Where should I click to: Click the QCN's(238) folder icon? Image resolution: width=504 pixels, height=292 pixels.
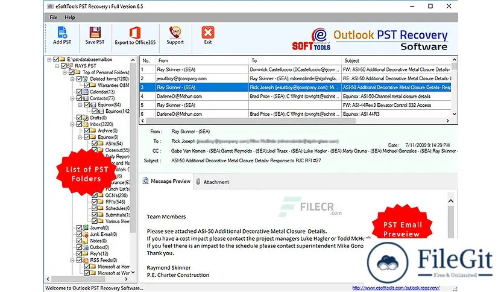101,195
